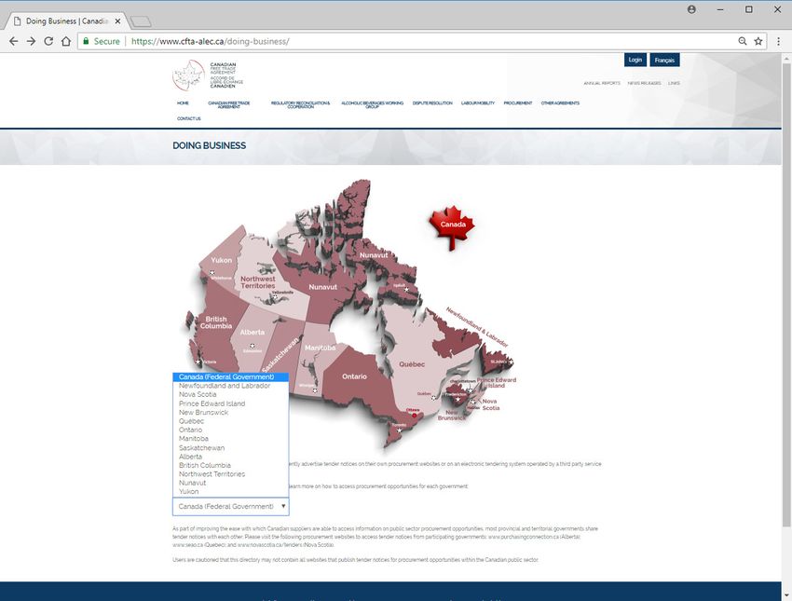This screenshot has width=792, height=601.
Task: Switch language with the Français button
Action: 664,60
